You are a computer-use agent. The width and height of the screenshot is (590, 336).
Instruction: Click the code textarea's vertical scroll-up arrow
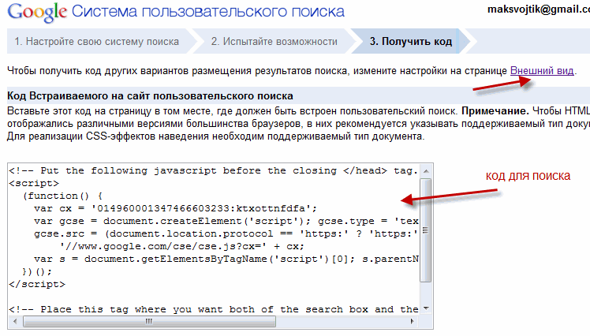click(426, 171)
